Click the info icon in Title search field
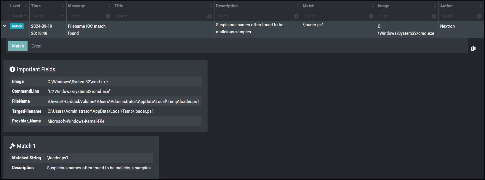 pyautogui.click(x=209, y=16)
